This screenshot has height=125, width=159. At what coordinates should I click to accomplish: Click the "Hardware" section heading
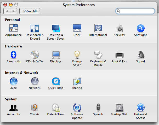click(13, 46)
